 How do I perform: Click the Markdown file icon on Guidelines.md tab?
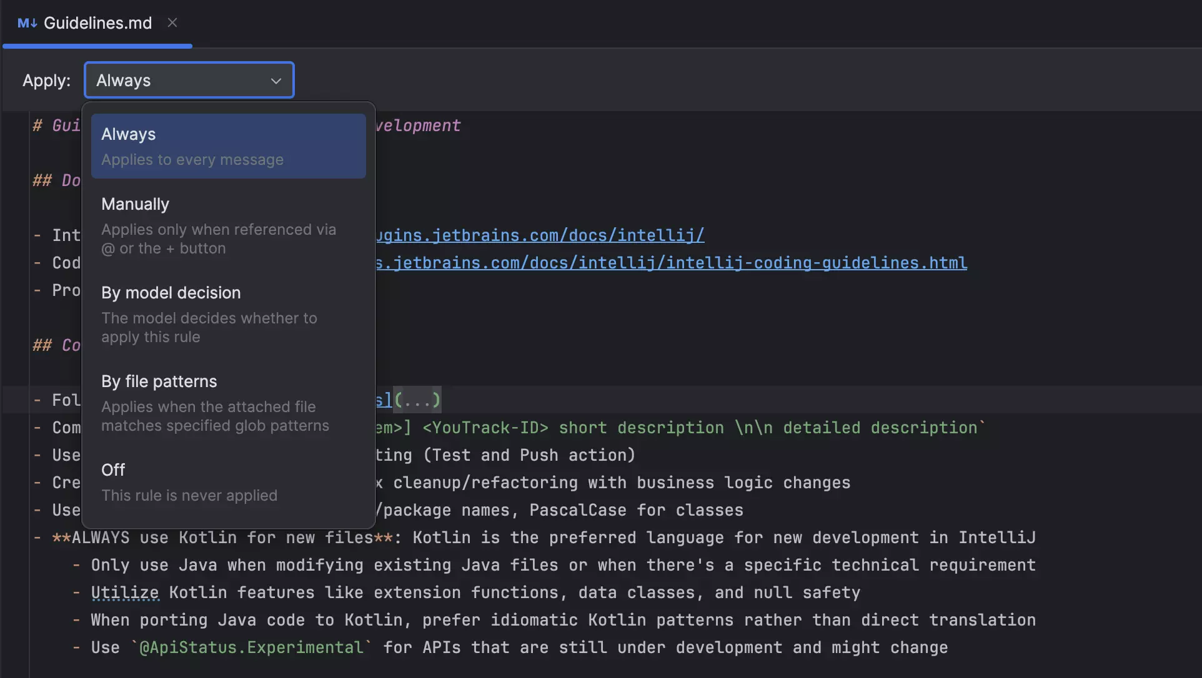point(27,23)
